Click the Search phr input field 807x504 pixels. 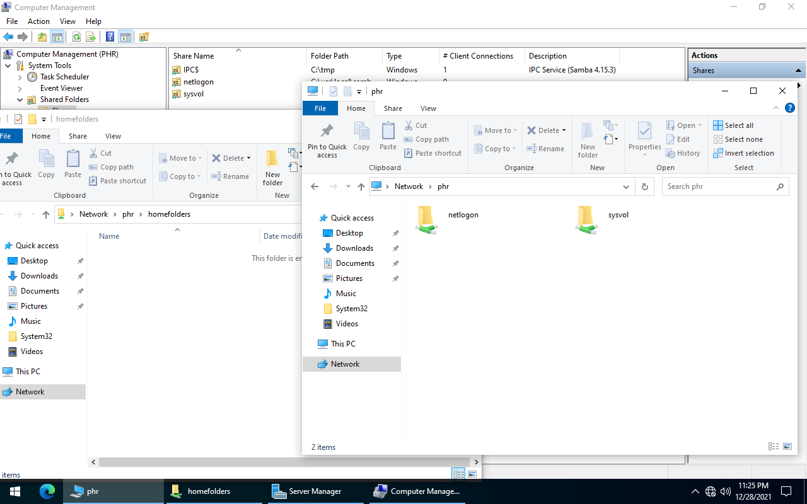[719, 186]
